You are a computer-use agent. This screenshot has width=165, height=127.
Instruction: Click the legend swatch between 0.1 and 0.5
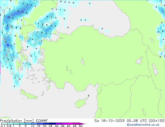pos(4,124)
